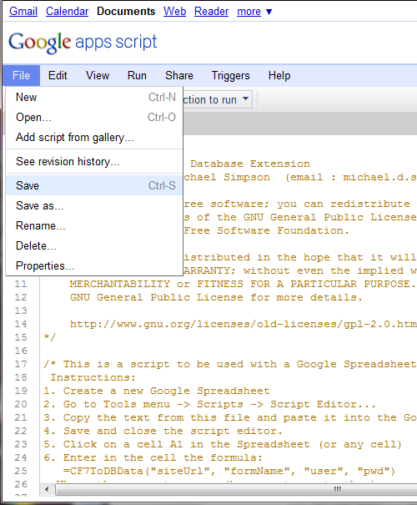
Task: Open the Run menu
Action: pos(137,75)
